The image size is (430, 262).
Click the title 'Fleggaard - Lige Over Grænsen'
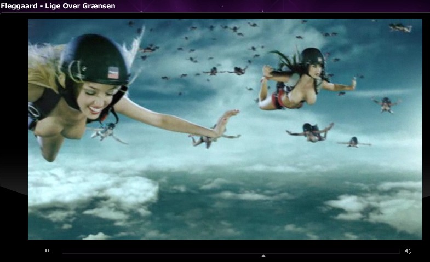58,6
